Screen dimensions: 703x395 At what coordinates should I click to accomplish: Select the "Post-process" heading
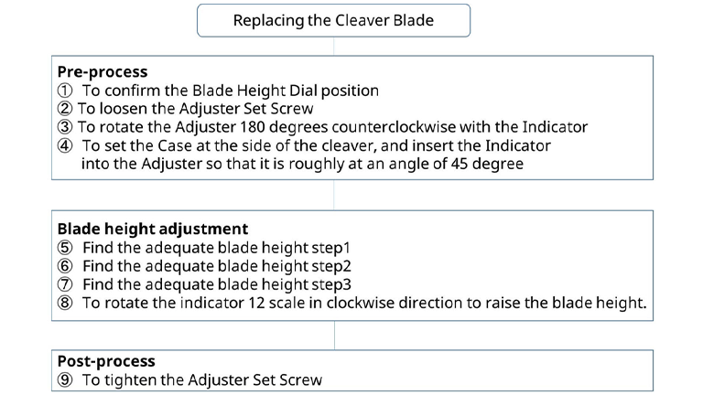(x=106, y=361)
